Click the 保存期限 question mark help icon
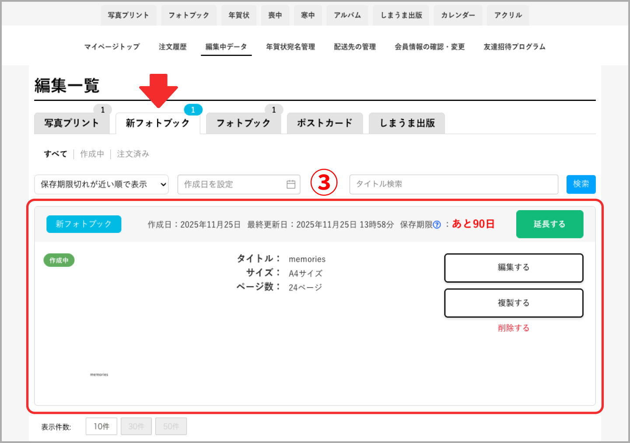 coord(437,225)
